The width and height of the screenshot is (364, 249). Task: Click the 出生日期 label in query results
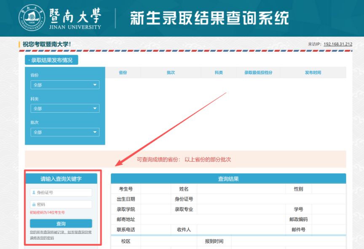(x=126, y=199)
